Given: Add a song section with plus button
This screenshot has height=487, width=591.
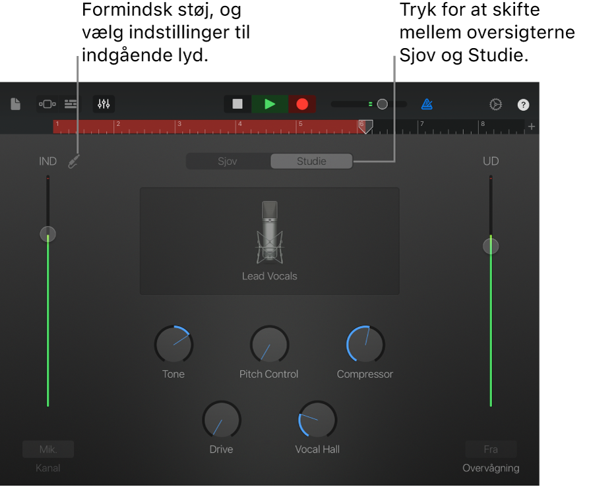Looking at the screenshot, I should [x=532, y=127].
